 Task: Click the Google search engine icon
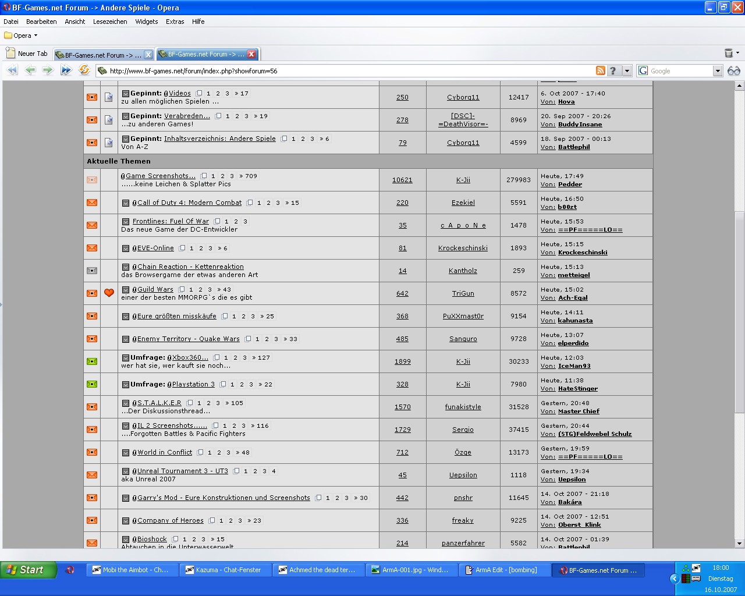[x=643, y=70]
